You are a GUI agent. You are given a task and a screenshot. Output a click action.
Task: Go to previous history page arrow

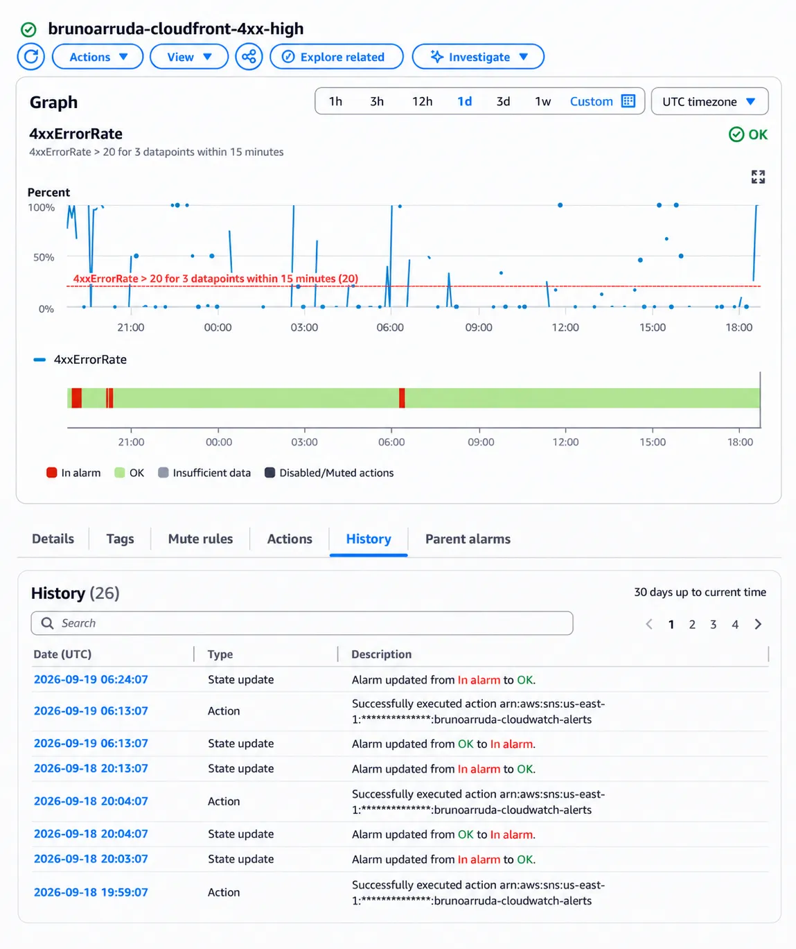[649, 625]
